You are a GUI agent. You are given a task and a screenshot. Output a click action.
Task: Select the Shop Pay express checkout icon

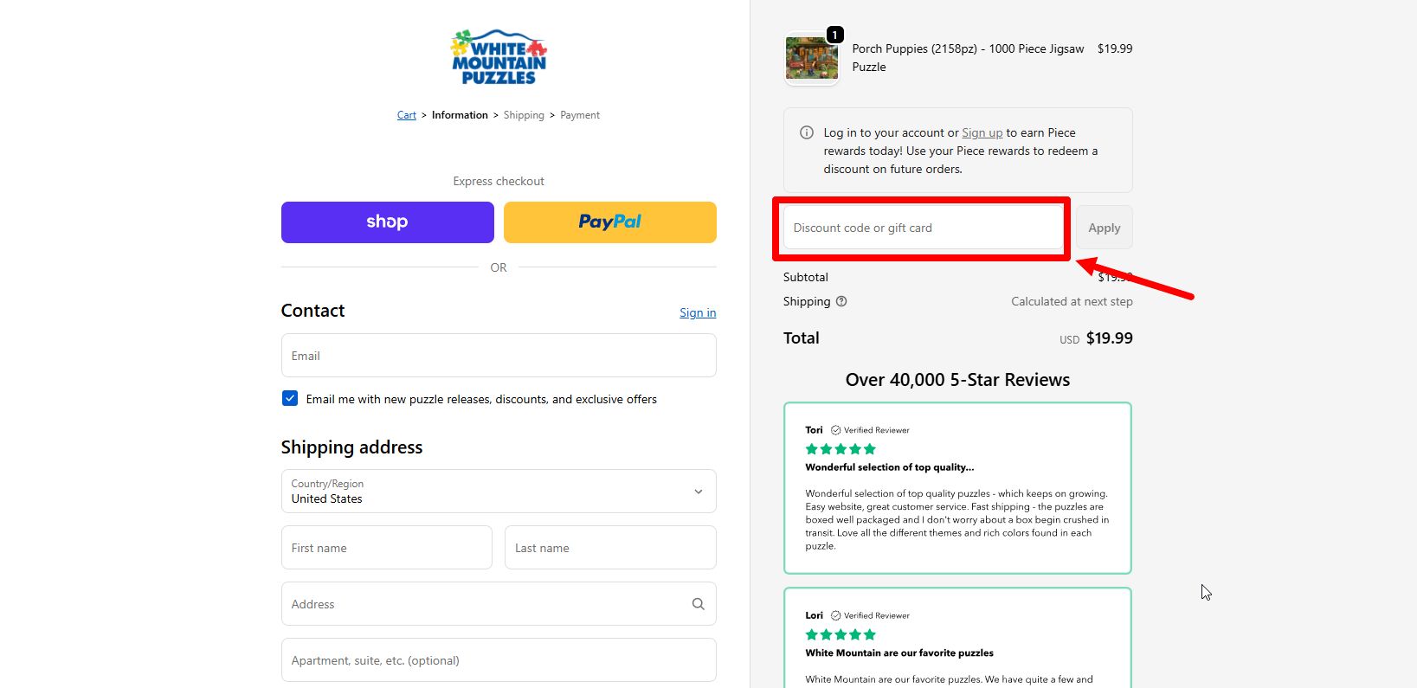coord(386,222)
